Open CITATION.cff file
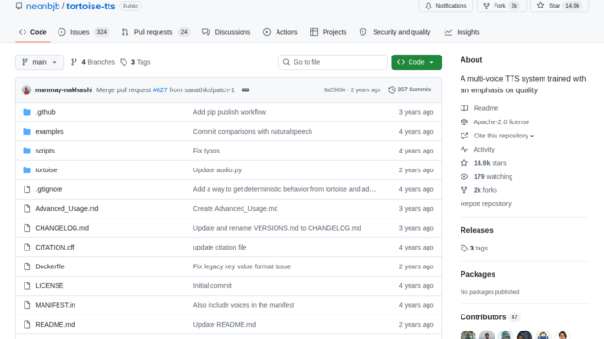The height and width of the screenshot is (339, 604). coord(55,247)
